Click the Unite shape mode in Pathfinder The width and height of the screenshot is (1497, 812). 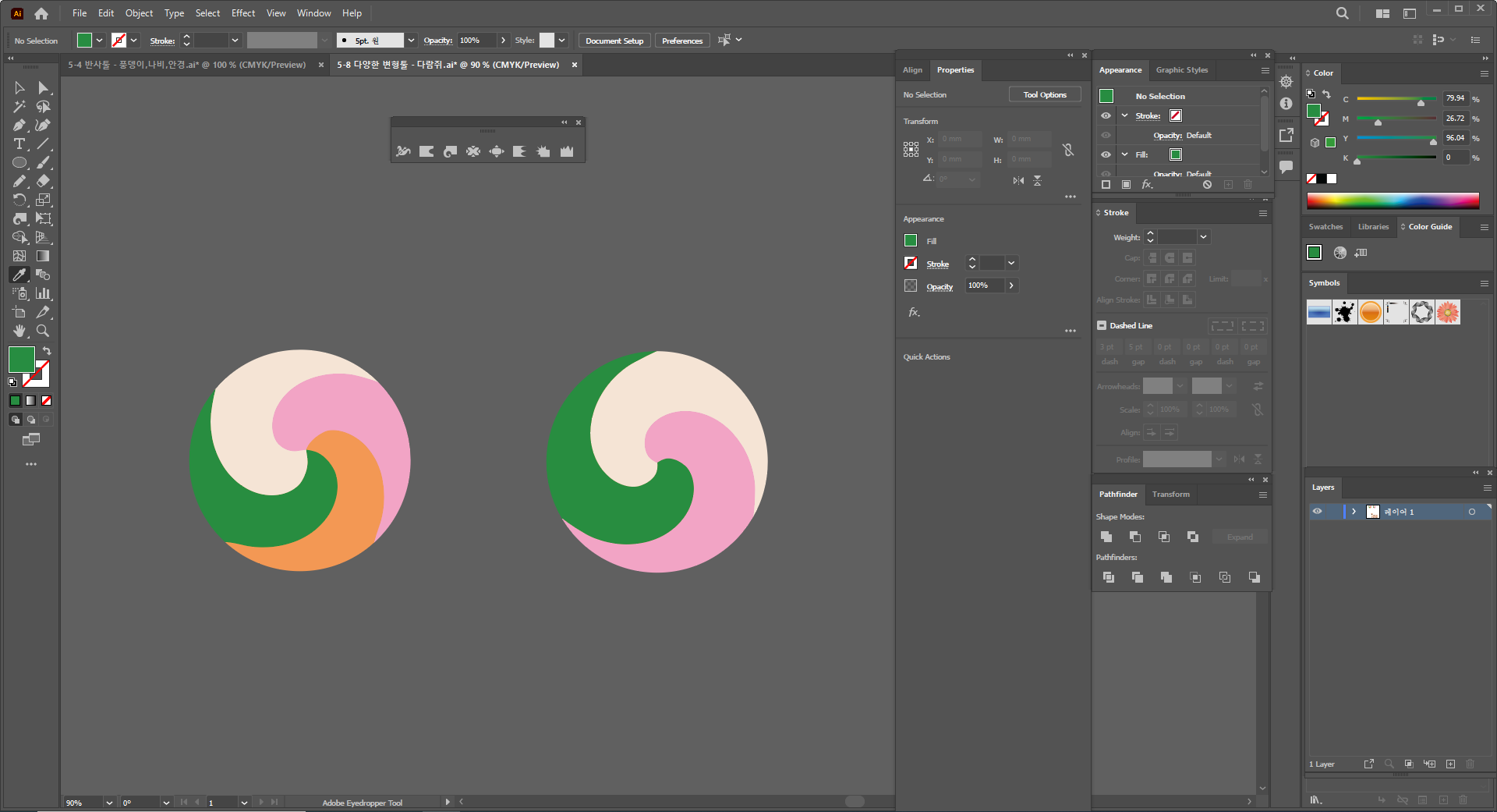[1106, 537]
